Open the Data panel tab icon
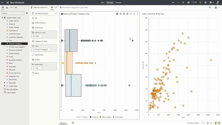The width and height of the screenshot is (222, 125). pyautogui.click(x=3, y=7)
